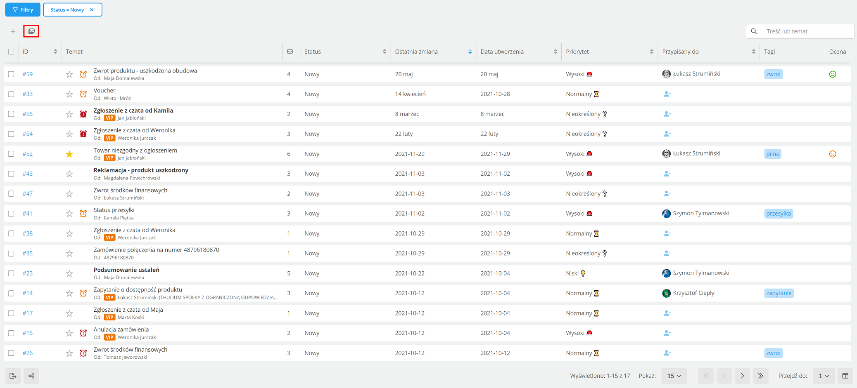Click the przesyłka tag badge
This screenshot has height=388, width=857.
779,214
